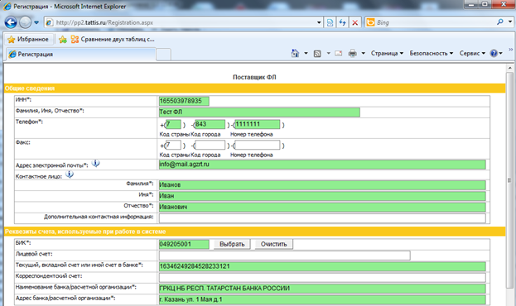Click the БИК field 049205001
The width and height of the screenshot is (516, 306).
click(184, 244)
